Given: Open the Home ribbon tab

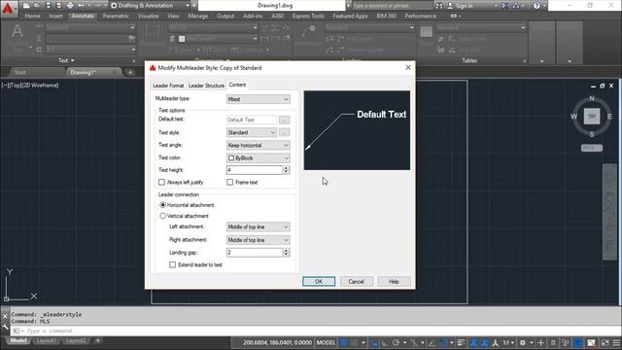Looking at the screenshot, I should [x=32, y=16].
